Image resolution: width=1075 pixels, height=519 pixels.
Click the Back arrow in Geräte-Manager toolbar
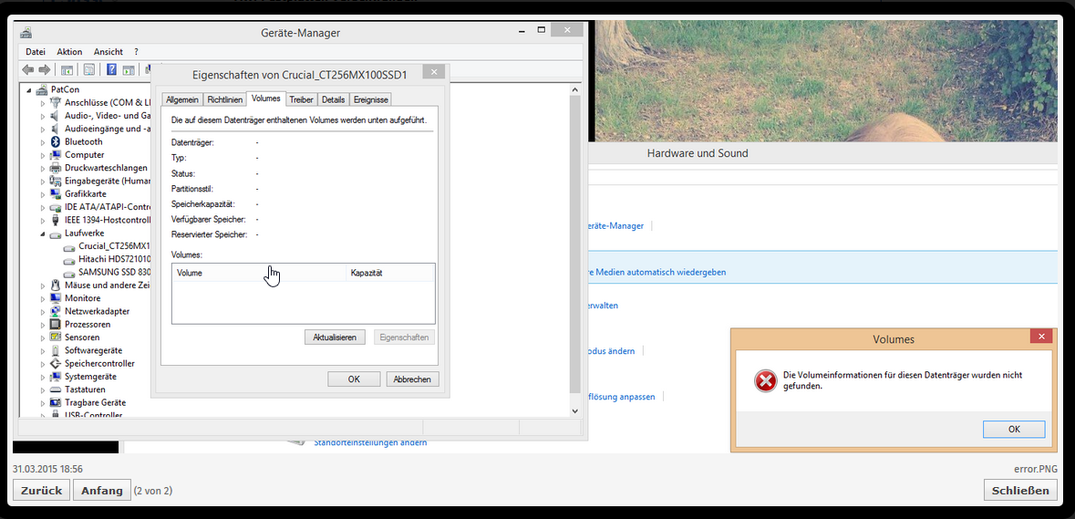28,69
